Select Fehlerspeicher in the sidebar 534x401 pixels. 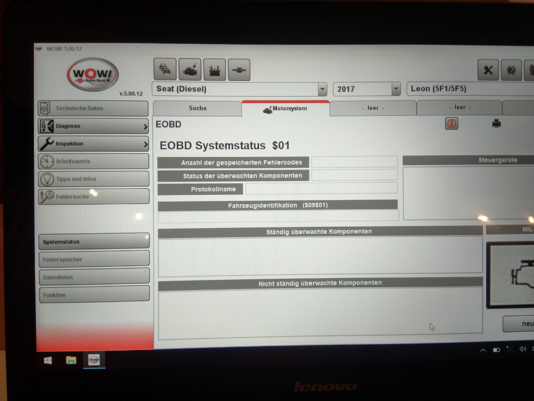point(94,259)
